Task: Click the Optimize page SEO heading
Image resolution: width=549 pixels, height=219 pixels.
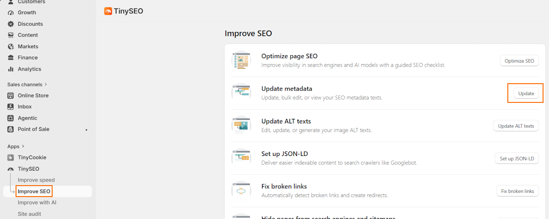Action: coord(290,56)
